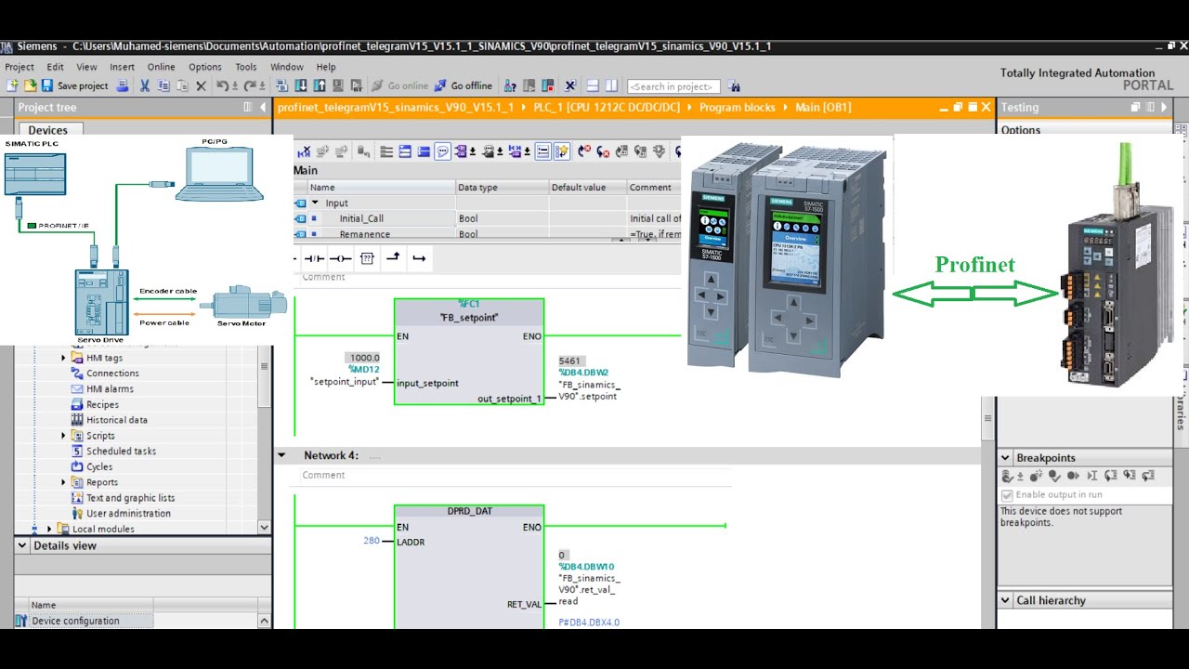This screenshot has width=1189, height=669.
Task: Toggle the favorites star icon in editor
Action: [562, 151]
